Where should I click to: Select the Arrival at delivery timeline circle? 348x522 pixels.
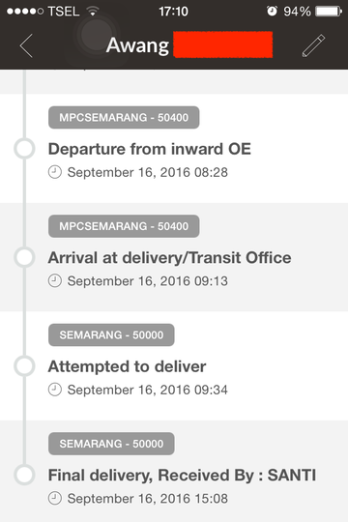coord(24,257)
